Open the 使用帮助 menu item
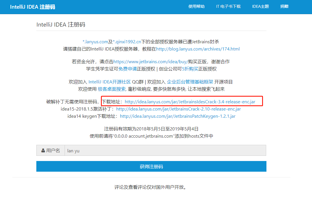The image size is (312, 204). point(196,7)
